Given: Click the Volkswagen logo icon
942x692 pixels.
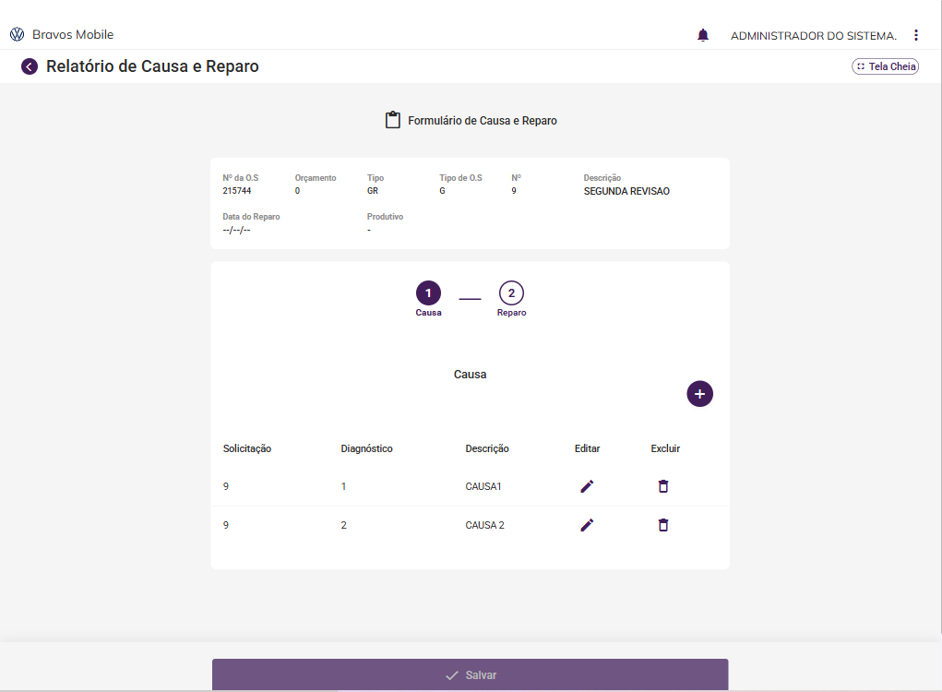Looking at the screenshot, I should pos(18,34).
